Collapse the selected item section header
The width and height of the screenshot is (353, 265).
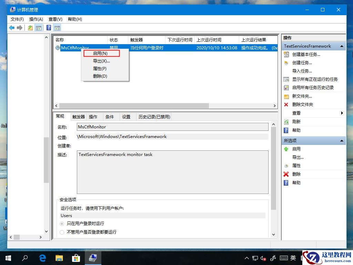click(x=341, y=140)
